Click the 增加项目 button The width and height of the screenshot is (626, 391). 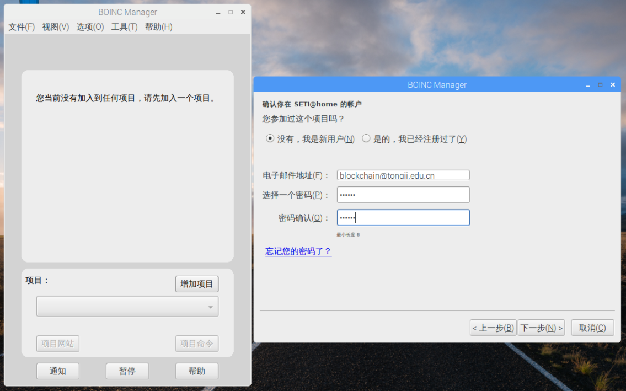[x=197, y=283]
